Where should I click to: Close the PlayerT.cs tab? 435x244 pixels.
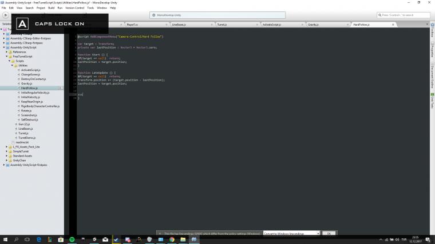[x=167, y=25]
